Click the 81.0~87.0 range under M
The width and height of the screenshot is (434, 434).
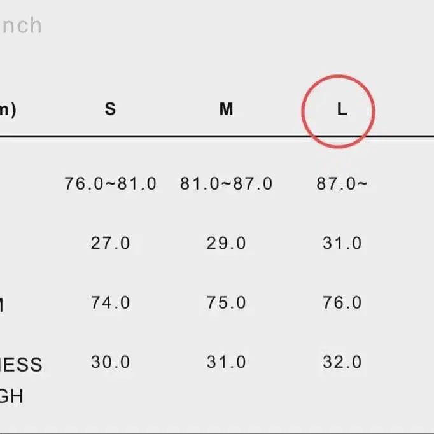click(226, 184)
